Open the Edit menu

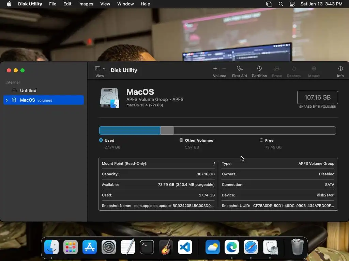coord(67,4)
